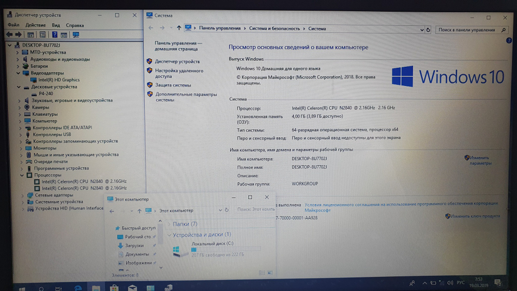Expand the Камеры node

pyautogui.click(x=20, y=108)
